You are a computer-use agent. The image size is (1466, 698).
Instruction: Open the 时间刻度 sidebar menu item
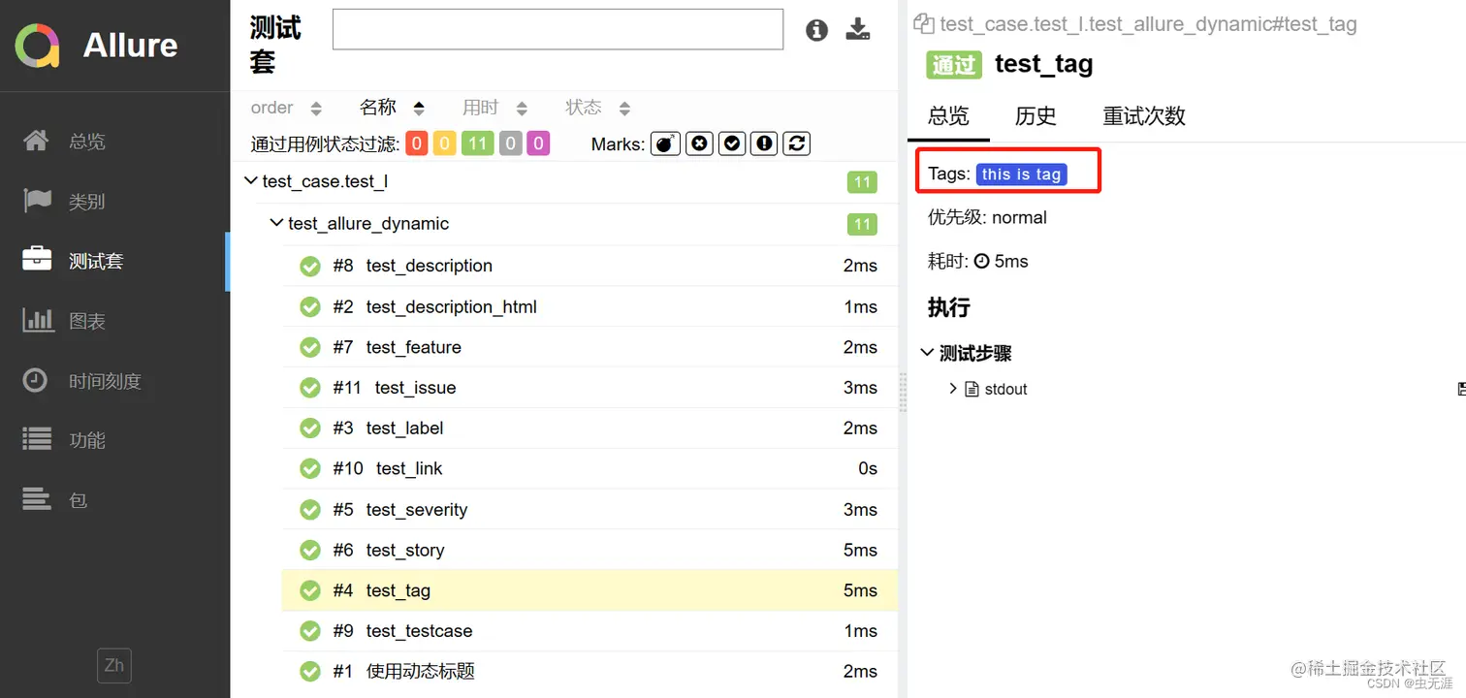tap(114, 381)
